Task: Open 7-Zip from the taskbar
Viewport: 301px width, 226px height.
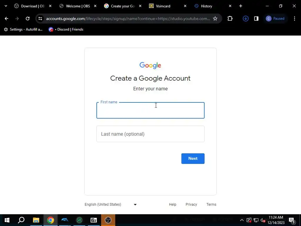Action: pyautogui.click(x=94, y=220)
